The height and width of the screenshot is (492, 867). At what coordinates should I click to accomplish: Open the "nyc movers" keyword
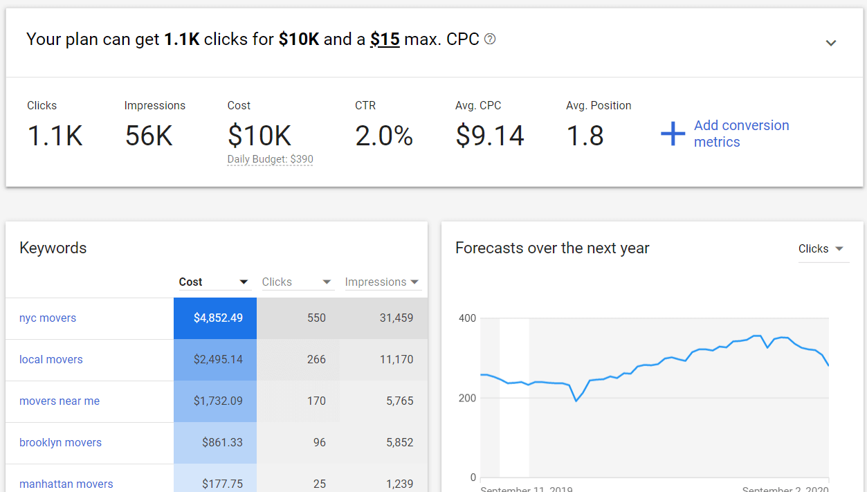click(48, 318)
